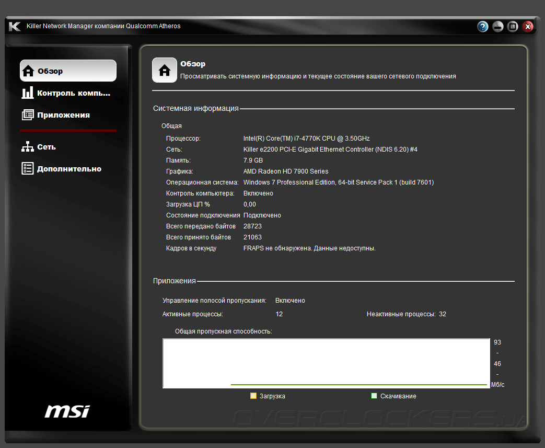
Task: Click the Мб/с unit label
Action: tap(498, 385)
